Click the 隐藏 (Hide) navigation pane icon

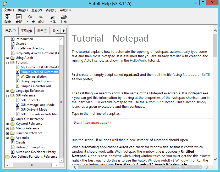(x=7, y=19)
